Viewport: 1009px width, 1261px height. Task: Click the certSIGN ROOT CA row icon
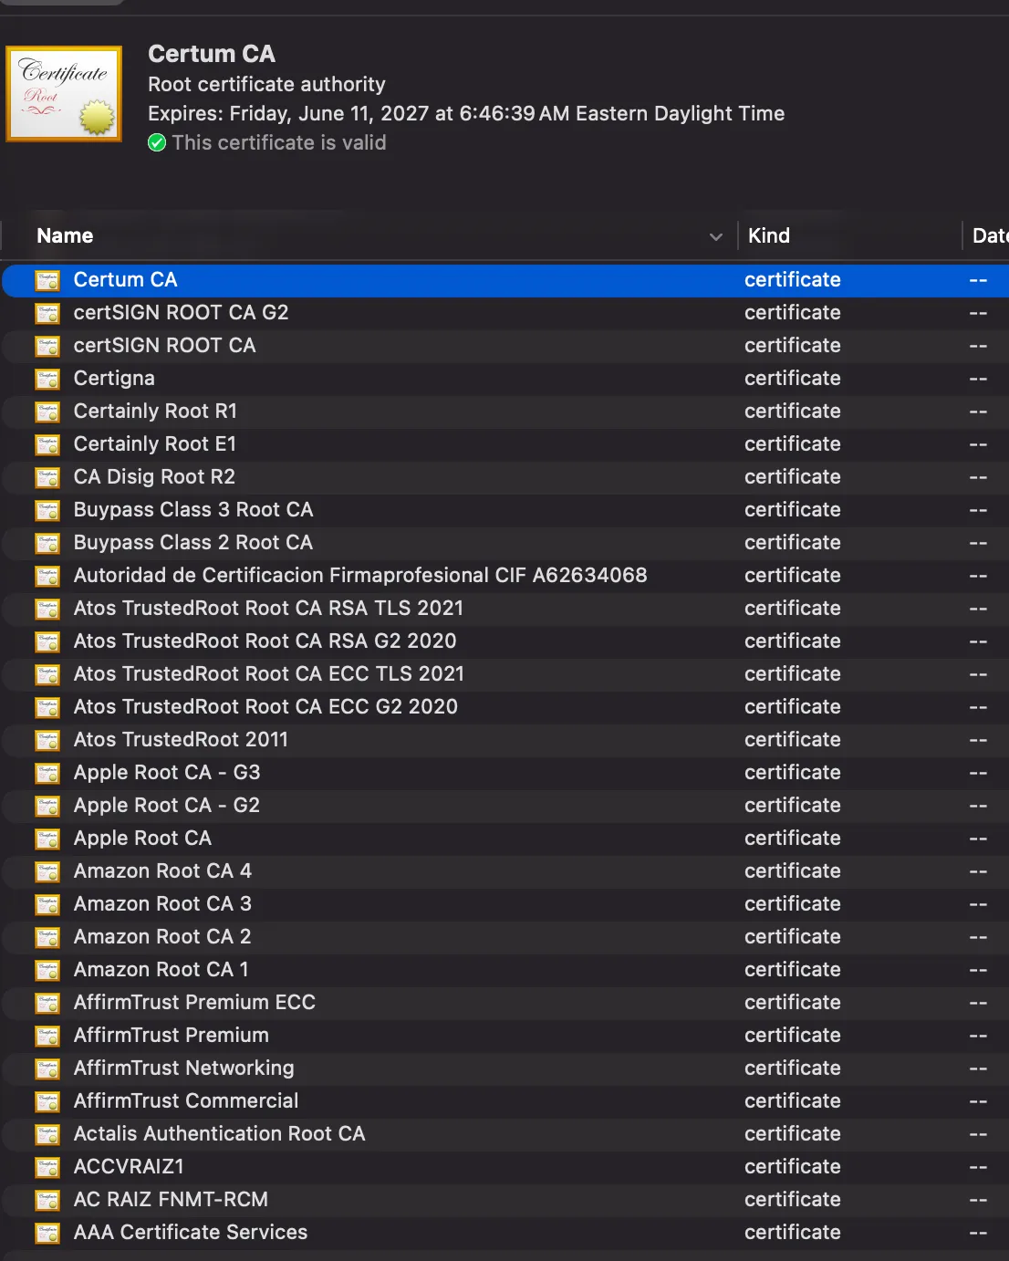pyautogui.click(x=47, y=346)
